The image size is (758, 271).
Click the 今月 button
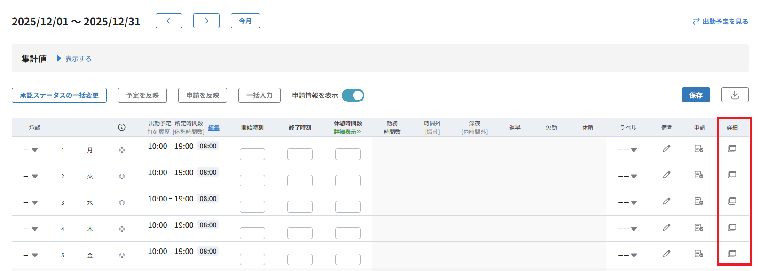[x=245, y=21]
